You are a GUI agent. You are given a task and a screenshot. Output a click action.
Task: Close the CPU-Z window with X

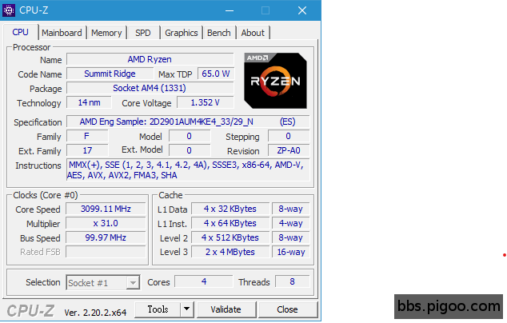coord(302,10)
